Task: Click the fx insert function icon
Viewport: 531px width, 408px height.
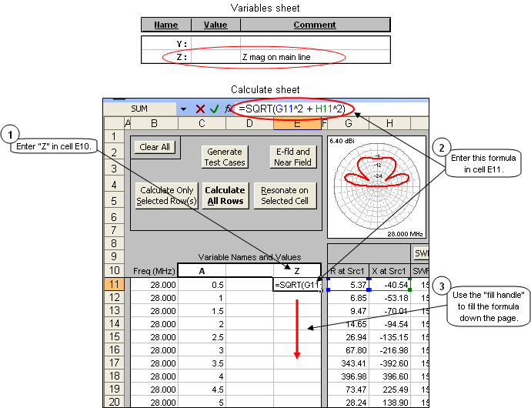Action: [229, 109]
